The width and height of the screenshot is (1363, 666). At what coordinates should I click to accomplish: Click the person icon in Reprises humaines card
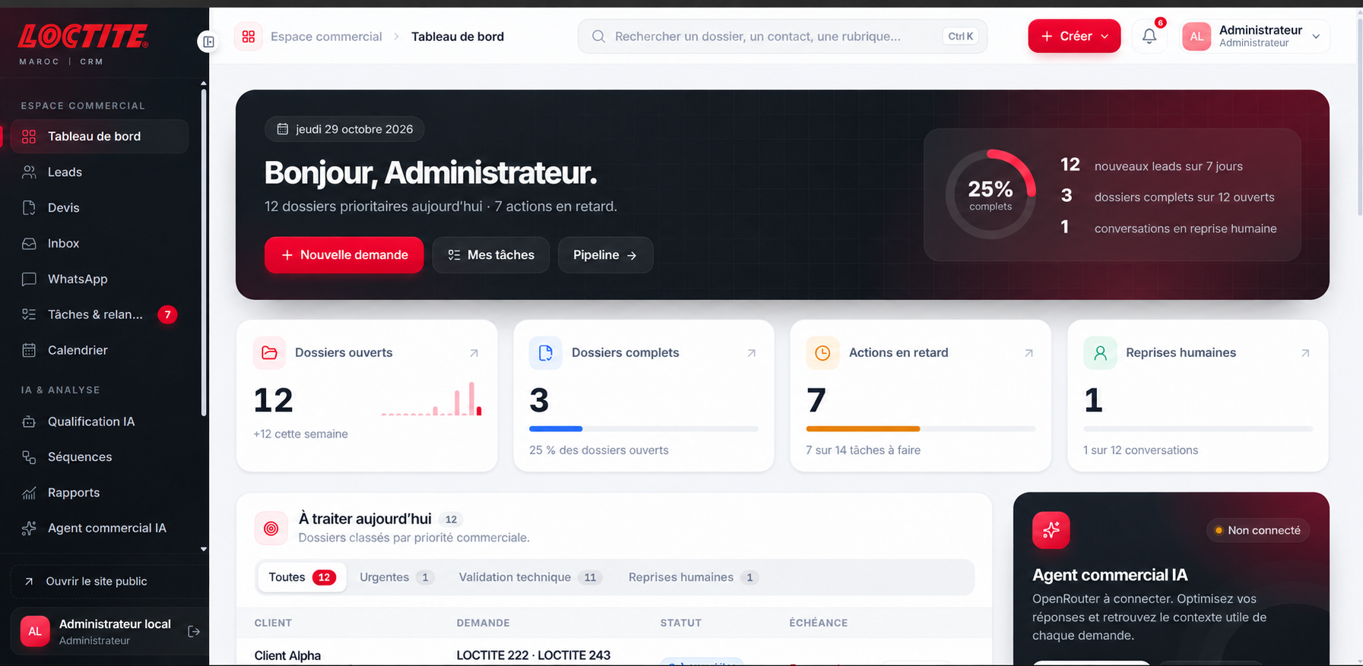coord(1100,352)
